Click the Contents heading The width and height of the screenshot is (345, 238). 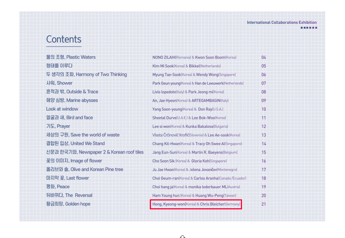click(64, 39)
